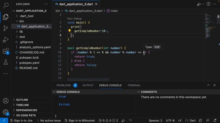Click the notifications bell icon
The image size is (220, 123).
(215, 121)
